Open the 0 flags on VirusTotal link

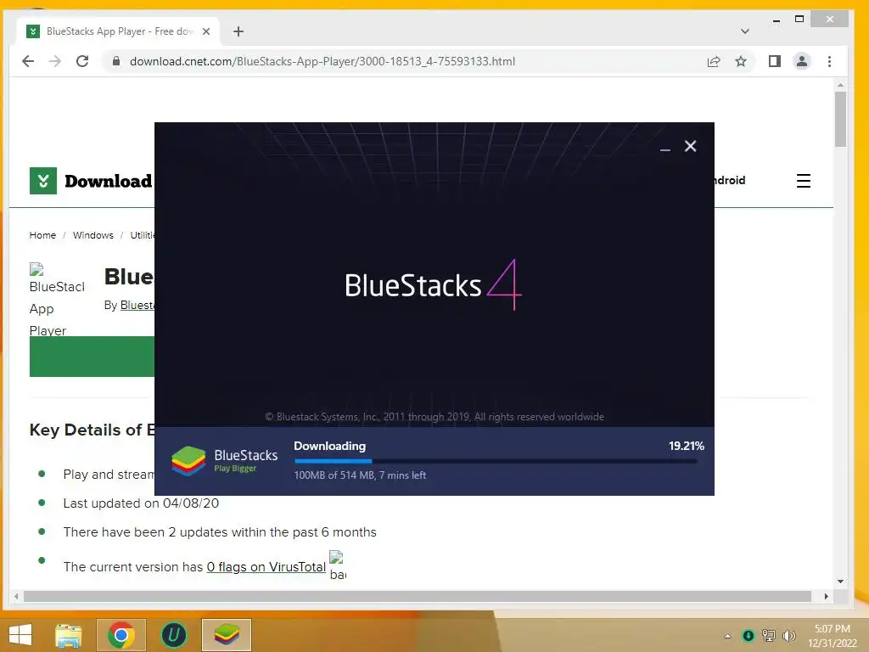click(266, 566)
